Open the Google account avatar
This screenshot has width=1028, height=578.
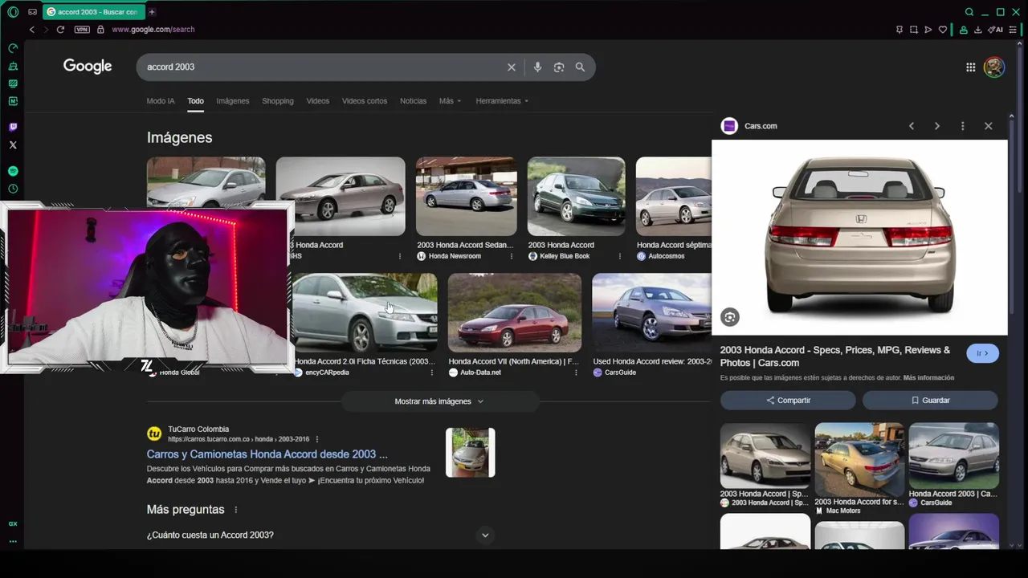coord(994,67)
